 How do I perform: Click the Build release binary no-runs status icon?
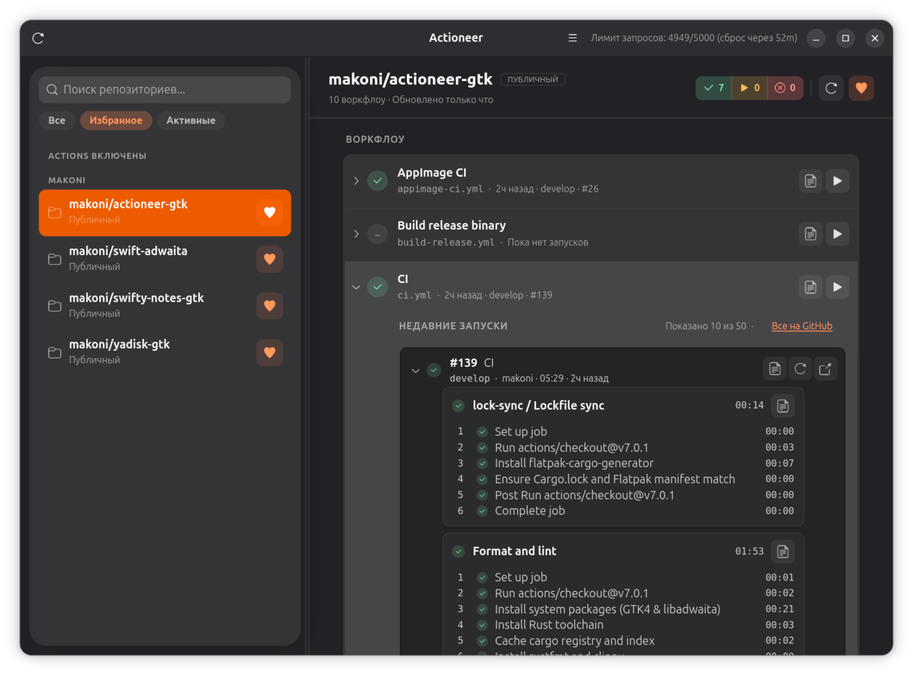click(x=377, y=234)
